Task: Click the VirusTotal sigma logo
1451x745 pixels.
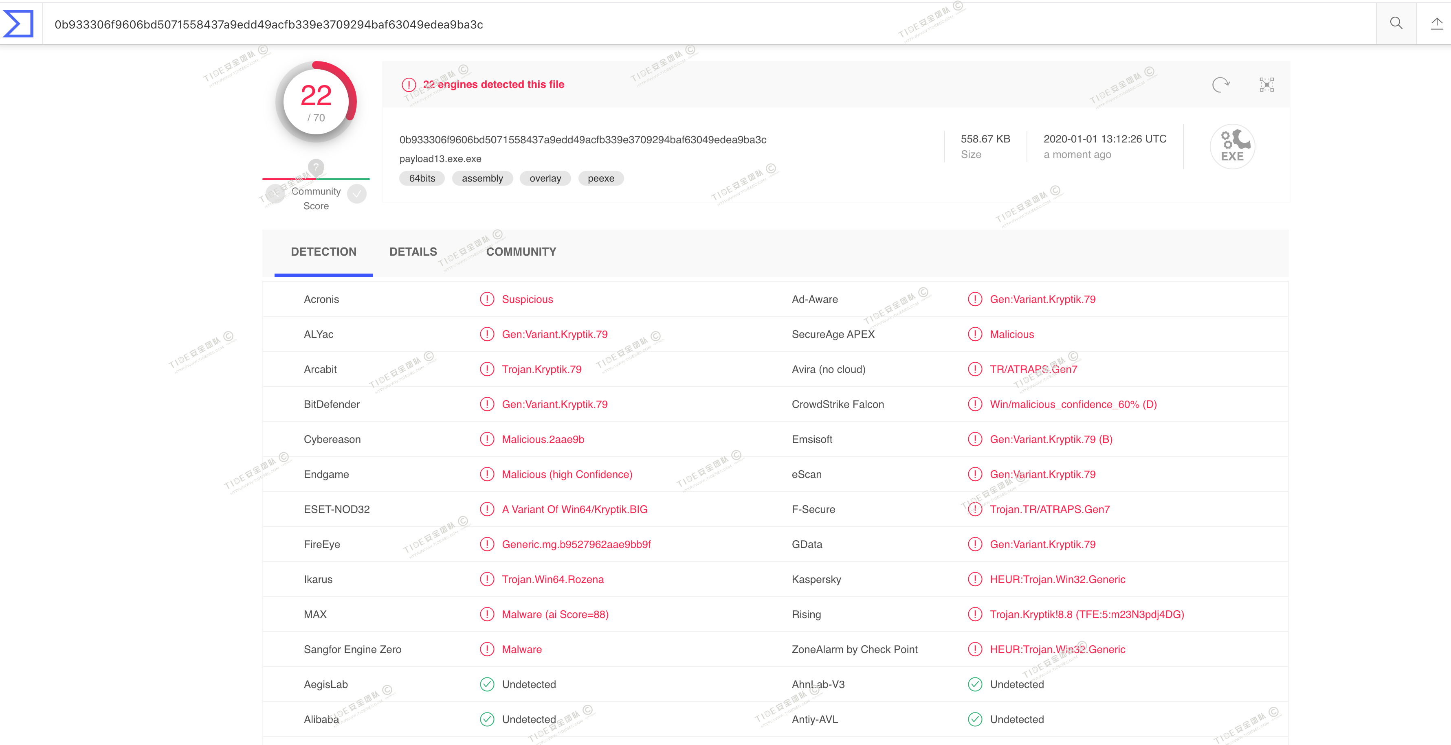Action: tap(19, 24)
